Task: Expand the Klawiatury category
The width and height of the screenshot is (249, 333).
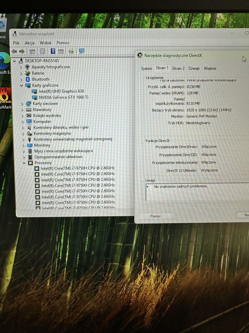Action: tap(23, 110)
